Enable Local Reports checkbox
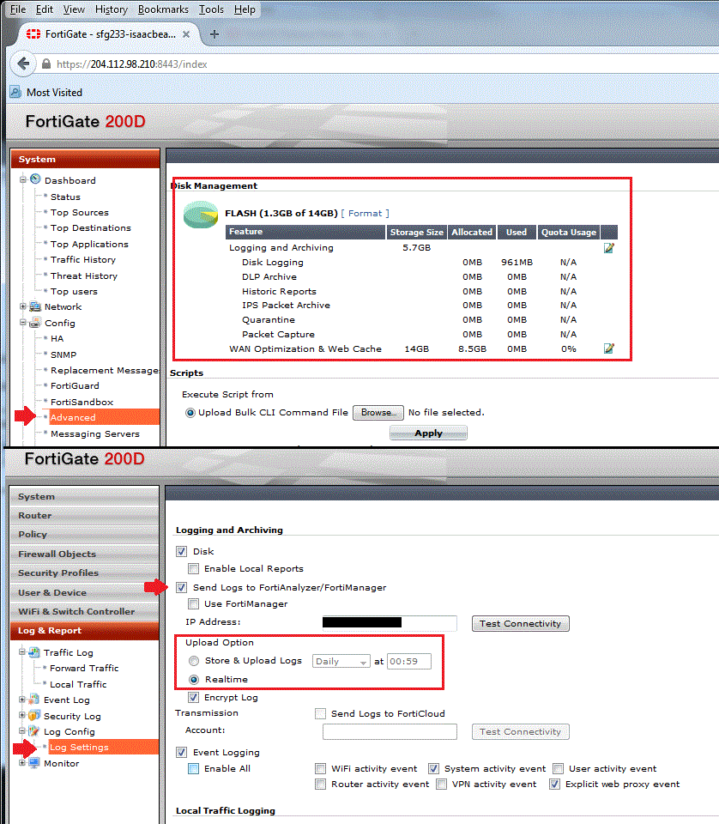This screenshot has height=824, width=719. (193, 568)
